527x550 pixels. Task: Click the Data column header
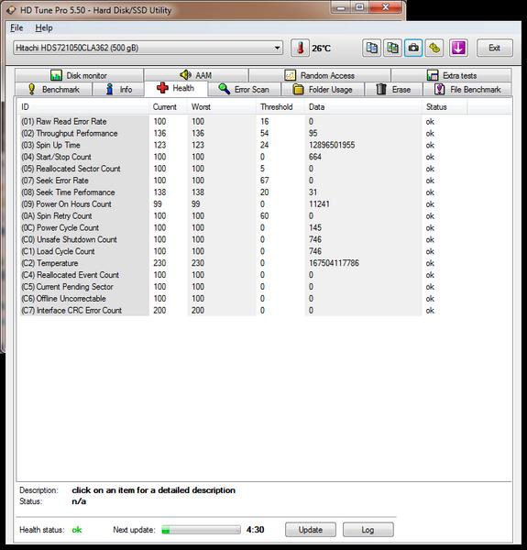tap(364, 107)
